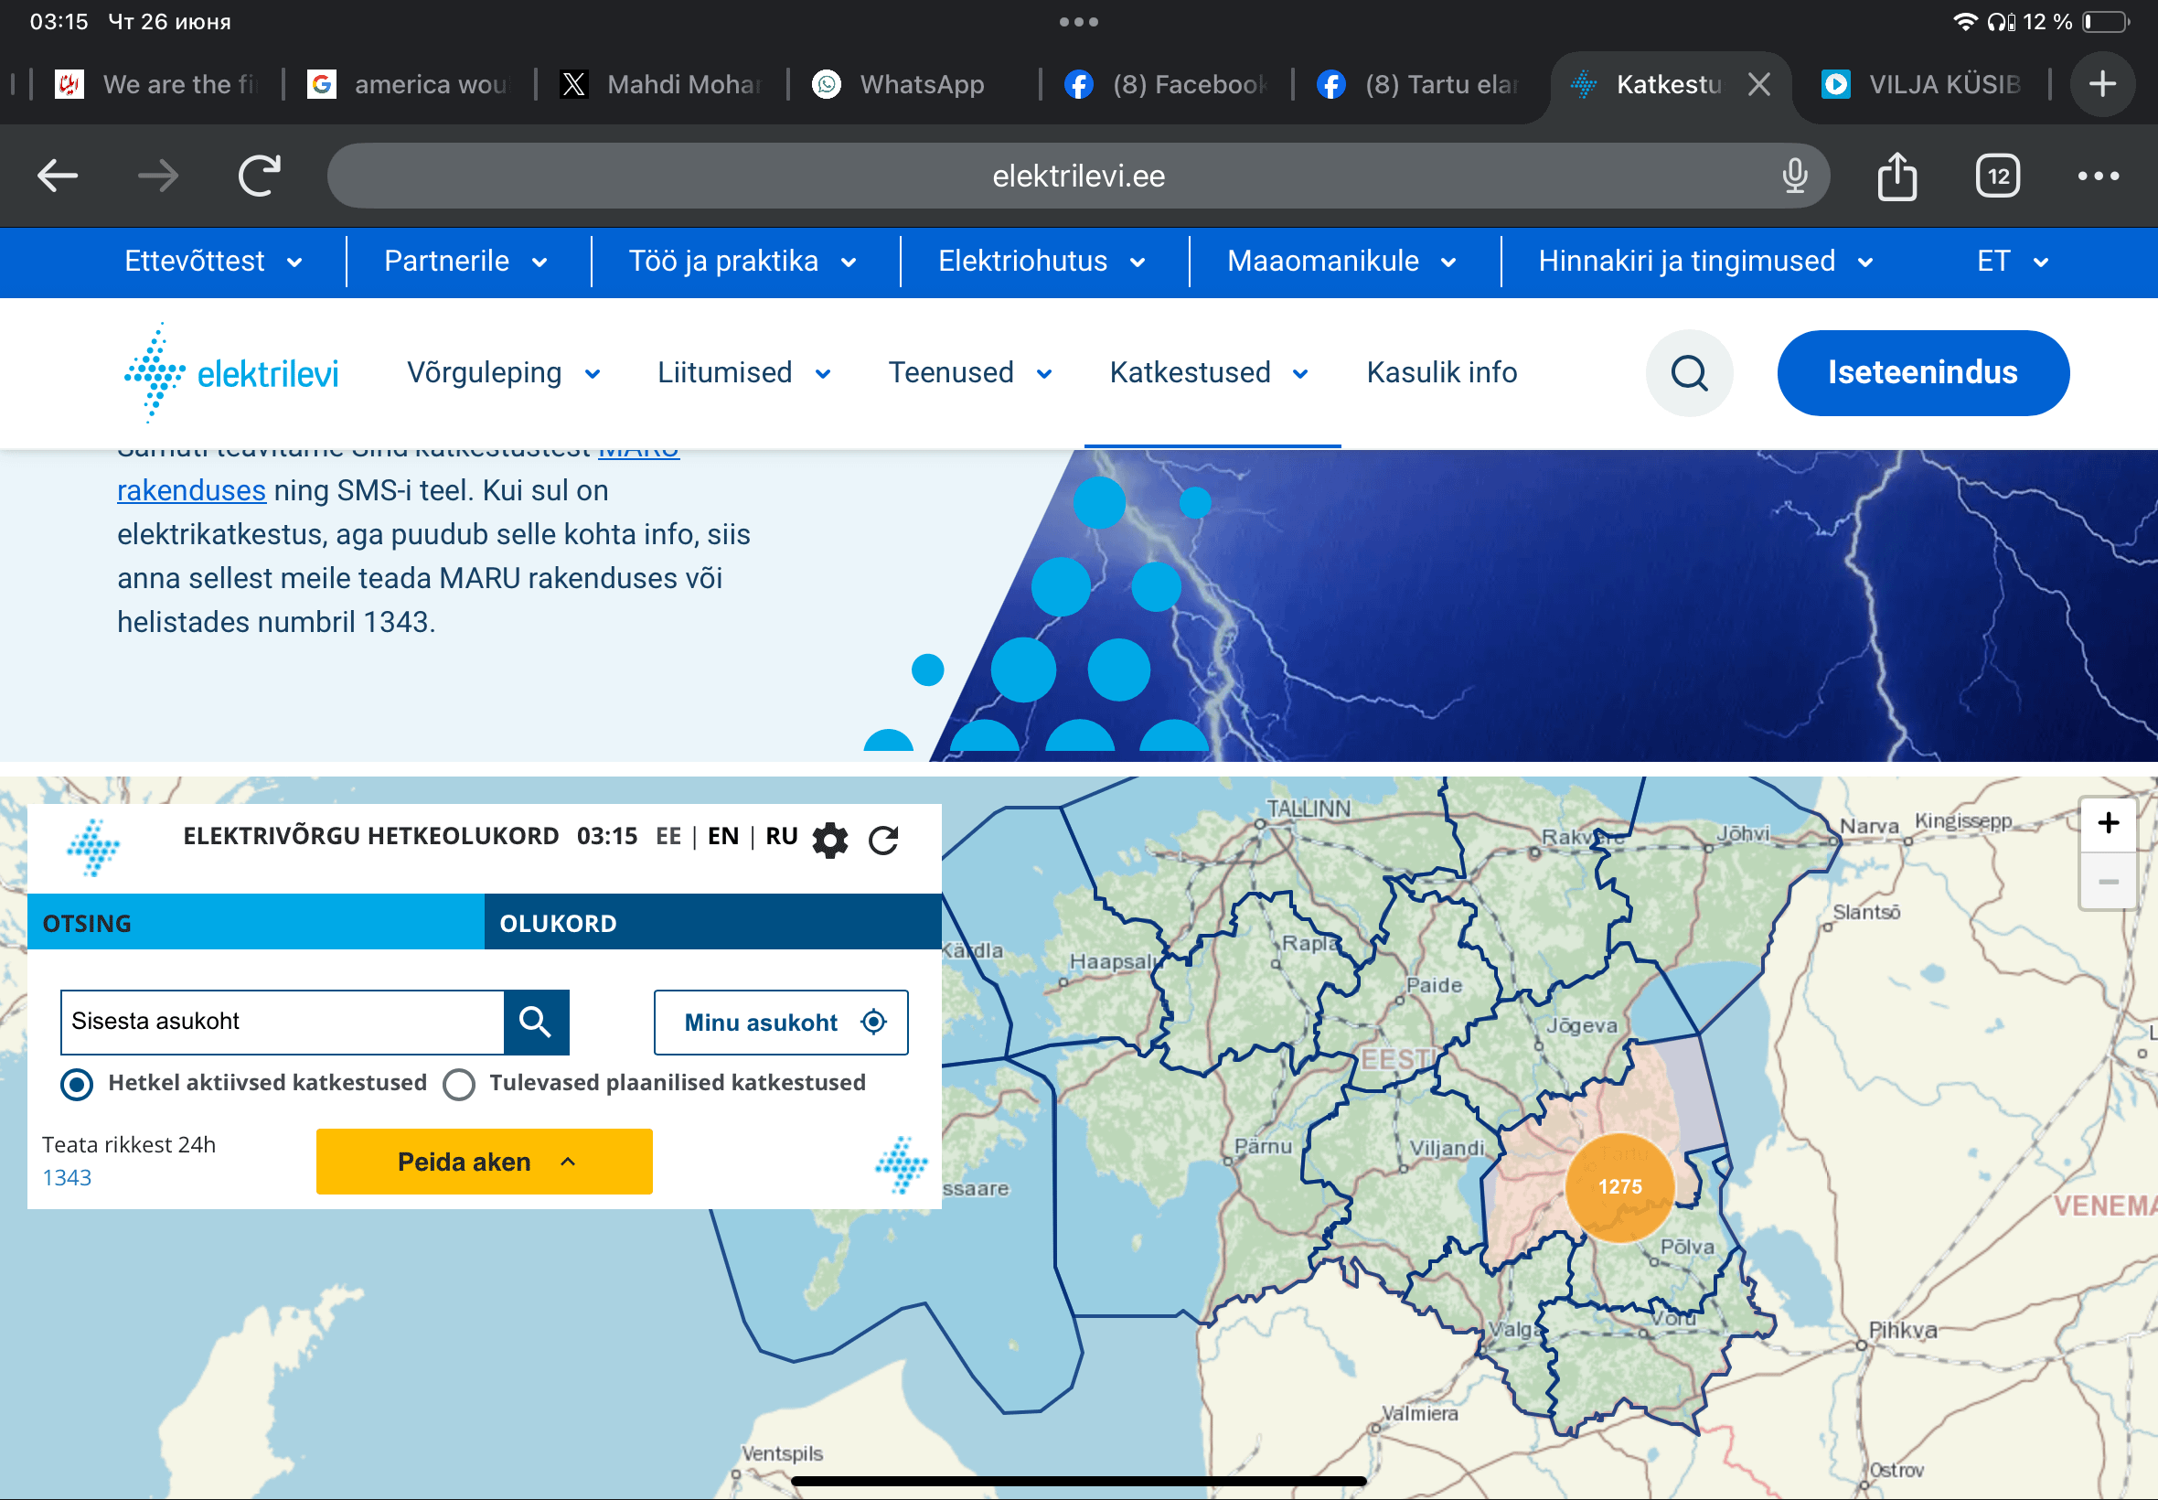Click the elektrilevi logo
Image resolution: width=2158 pixels, height=1500 pixels.
click(x=231, y=373)
